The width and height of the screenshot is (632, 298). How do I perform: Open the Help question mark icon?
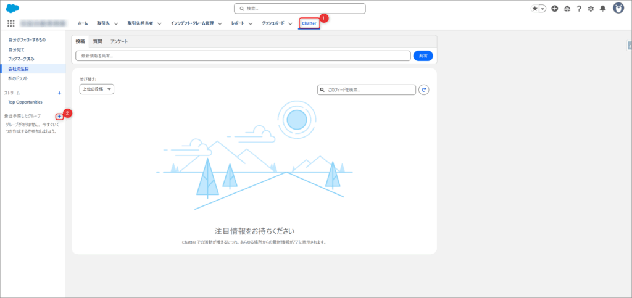pos(579,9)
